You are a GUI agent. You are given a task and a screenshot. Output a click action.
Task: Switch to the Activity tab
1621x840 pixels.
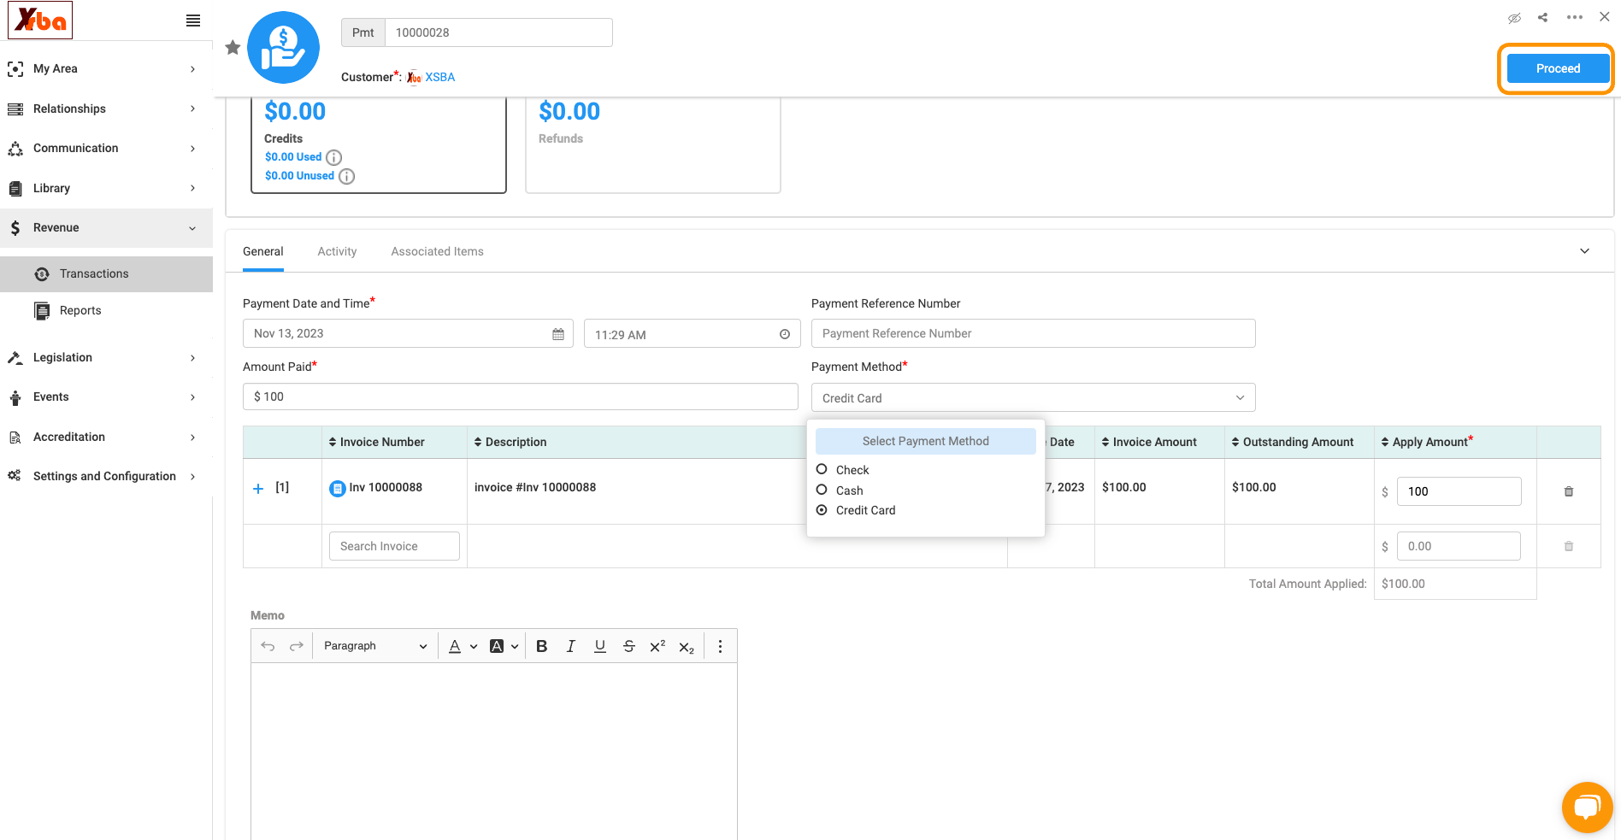point(337,251)
